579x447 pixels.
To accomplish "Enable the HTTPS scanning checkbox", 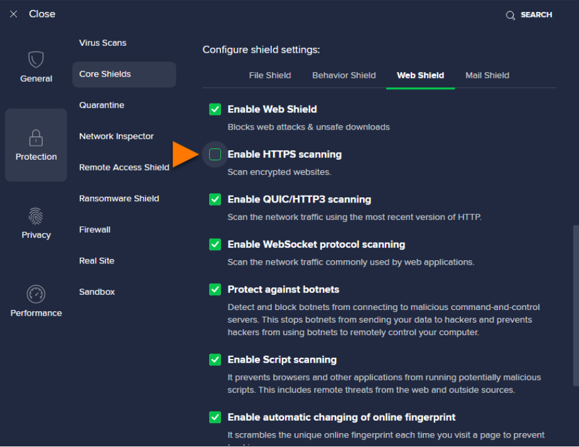I will coord(215,155).
